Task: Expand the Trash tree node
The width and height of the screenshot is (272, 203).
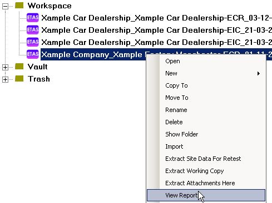Action: 5,79
